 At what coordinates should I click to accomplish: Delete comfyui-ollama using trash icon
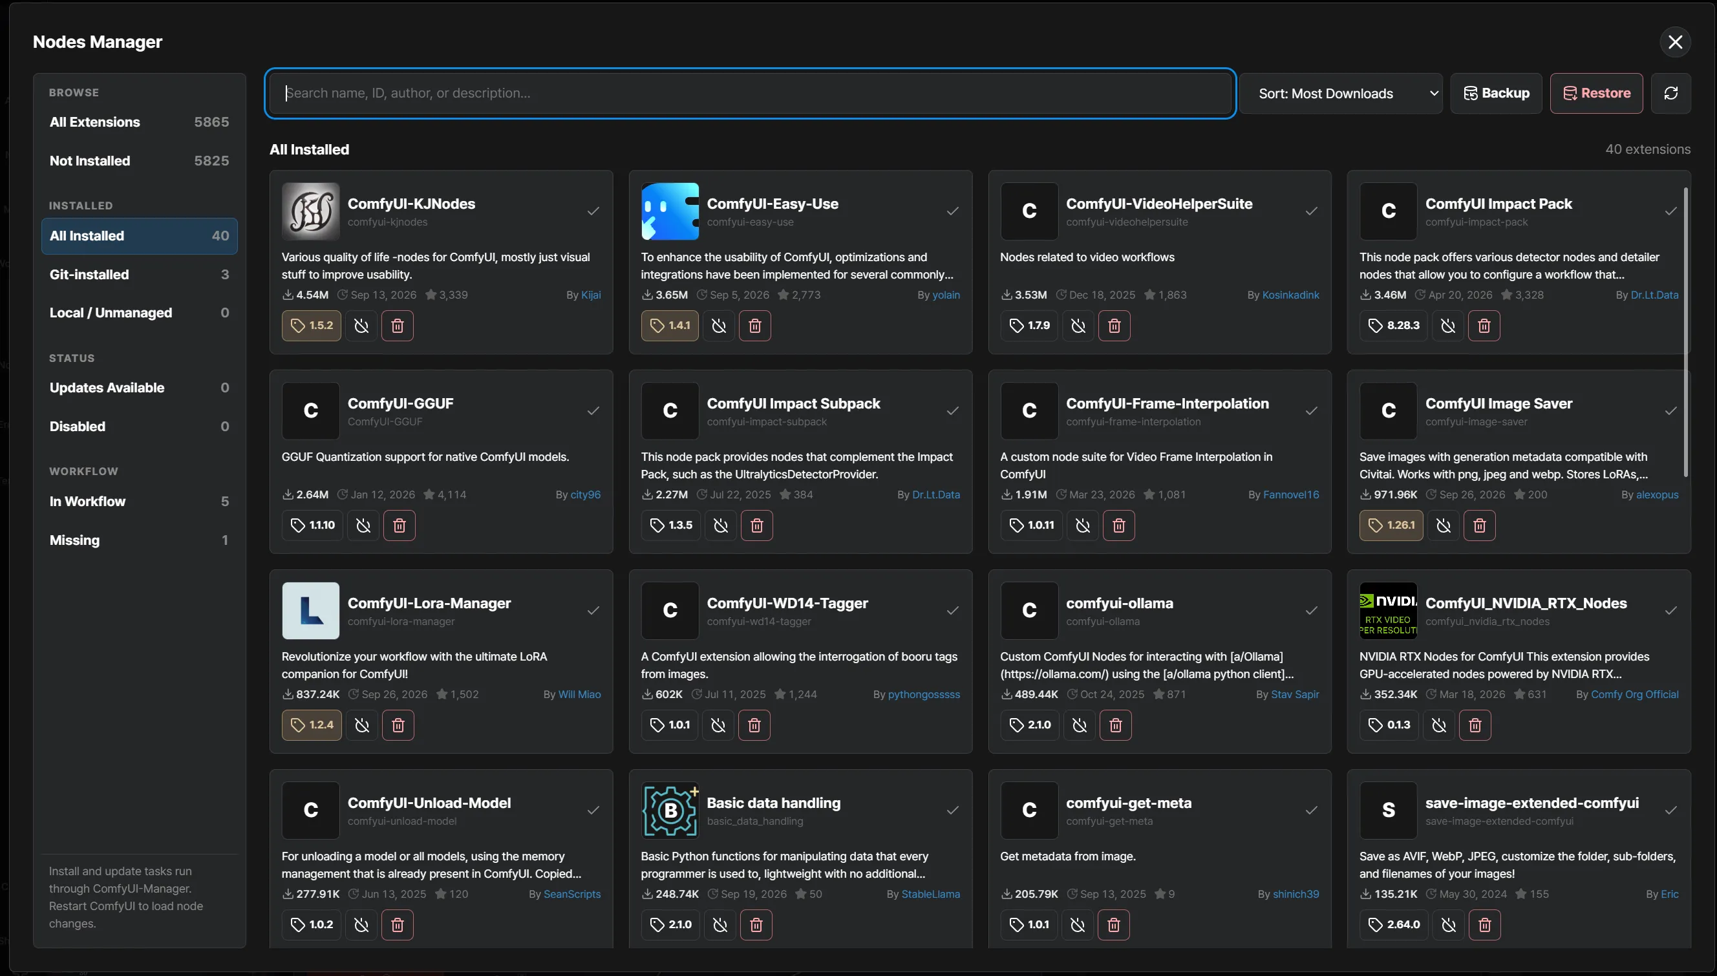pyautogui.click(x=1116, y=725)
